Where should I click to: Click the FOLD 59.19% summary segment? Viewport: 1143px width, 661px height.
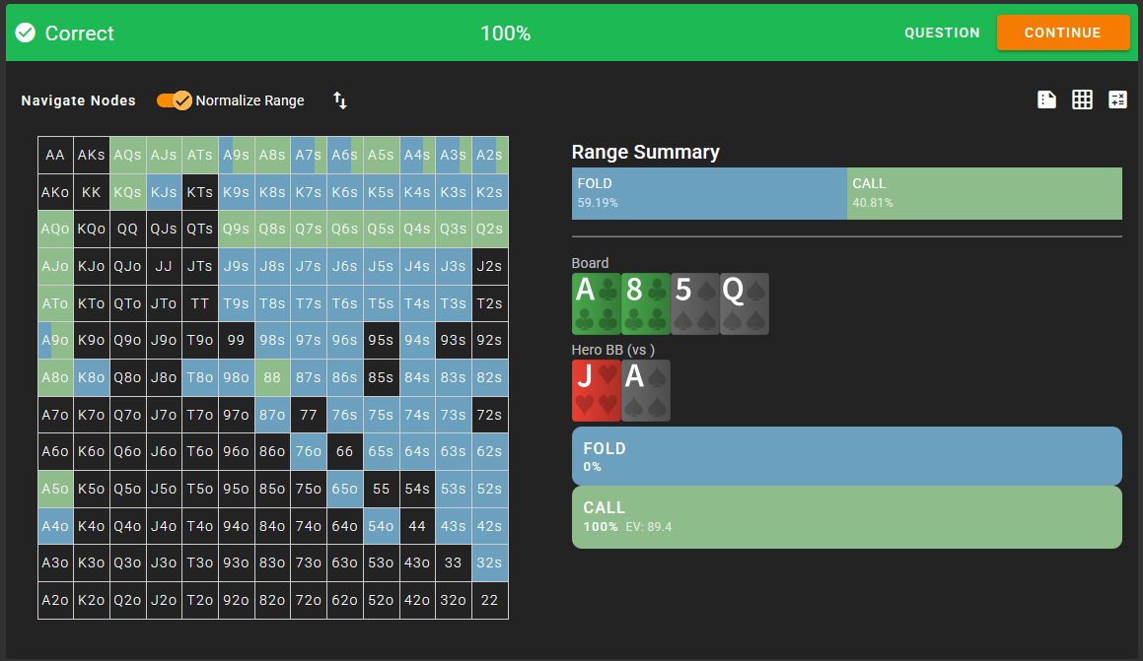pyautogui.click(x=709, y=194)
